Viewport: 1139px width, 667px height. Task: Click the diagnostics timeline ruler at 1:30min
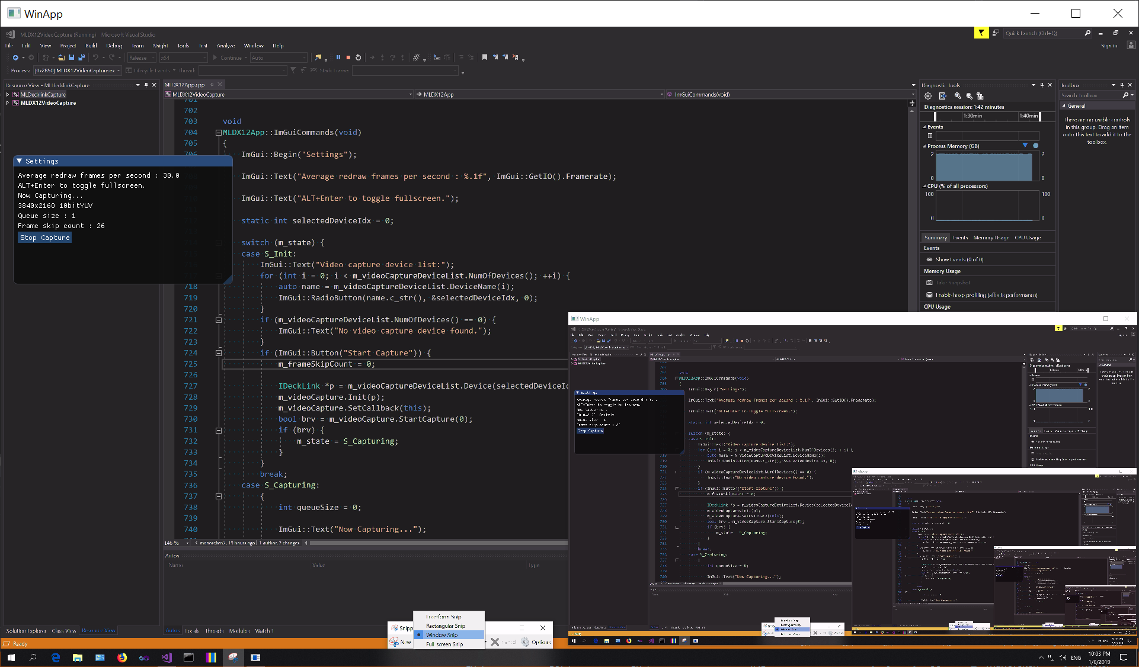pos(972,116)
